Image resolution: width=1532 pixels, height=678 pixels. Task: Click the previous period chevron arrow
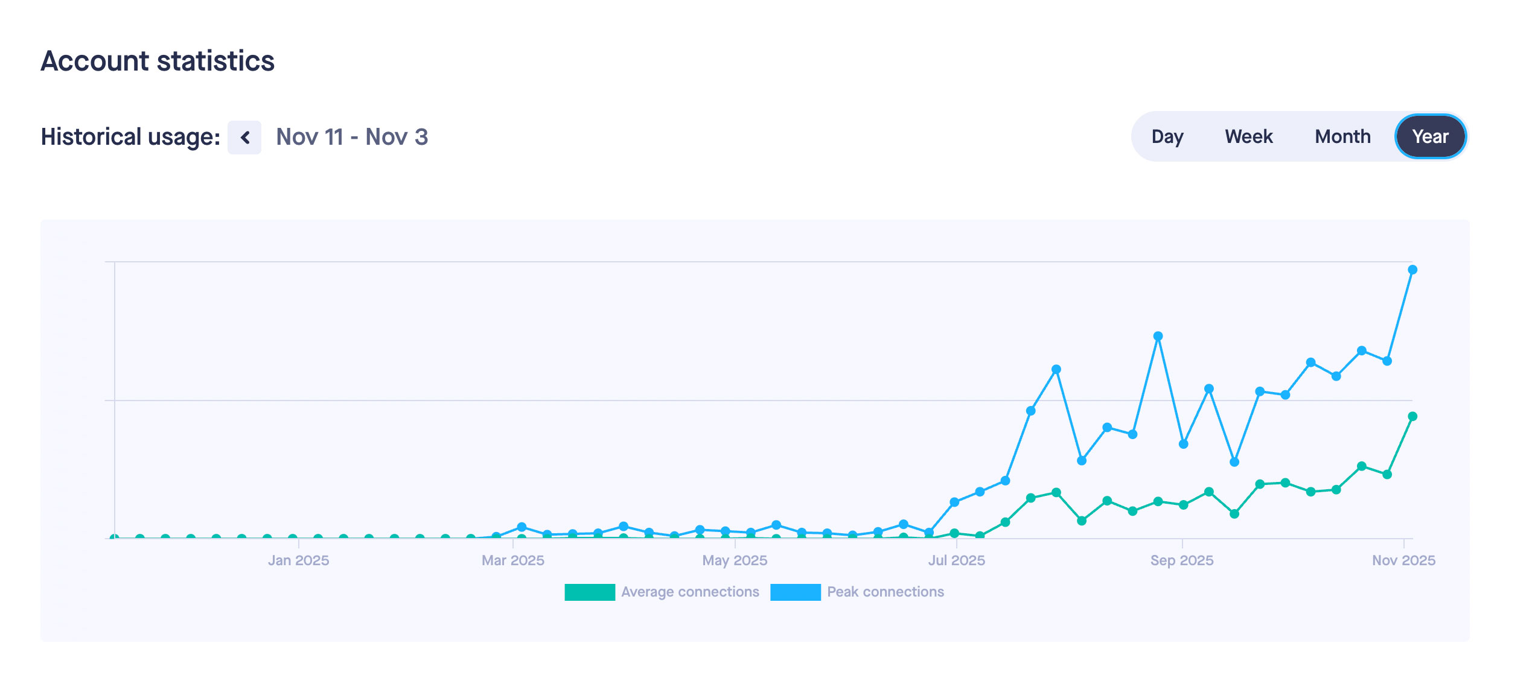[x=244, y=138]
